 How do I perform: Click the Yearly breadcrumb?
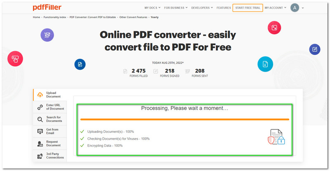154,17
